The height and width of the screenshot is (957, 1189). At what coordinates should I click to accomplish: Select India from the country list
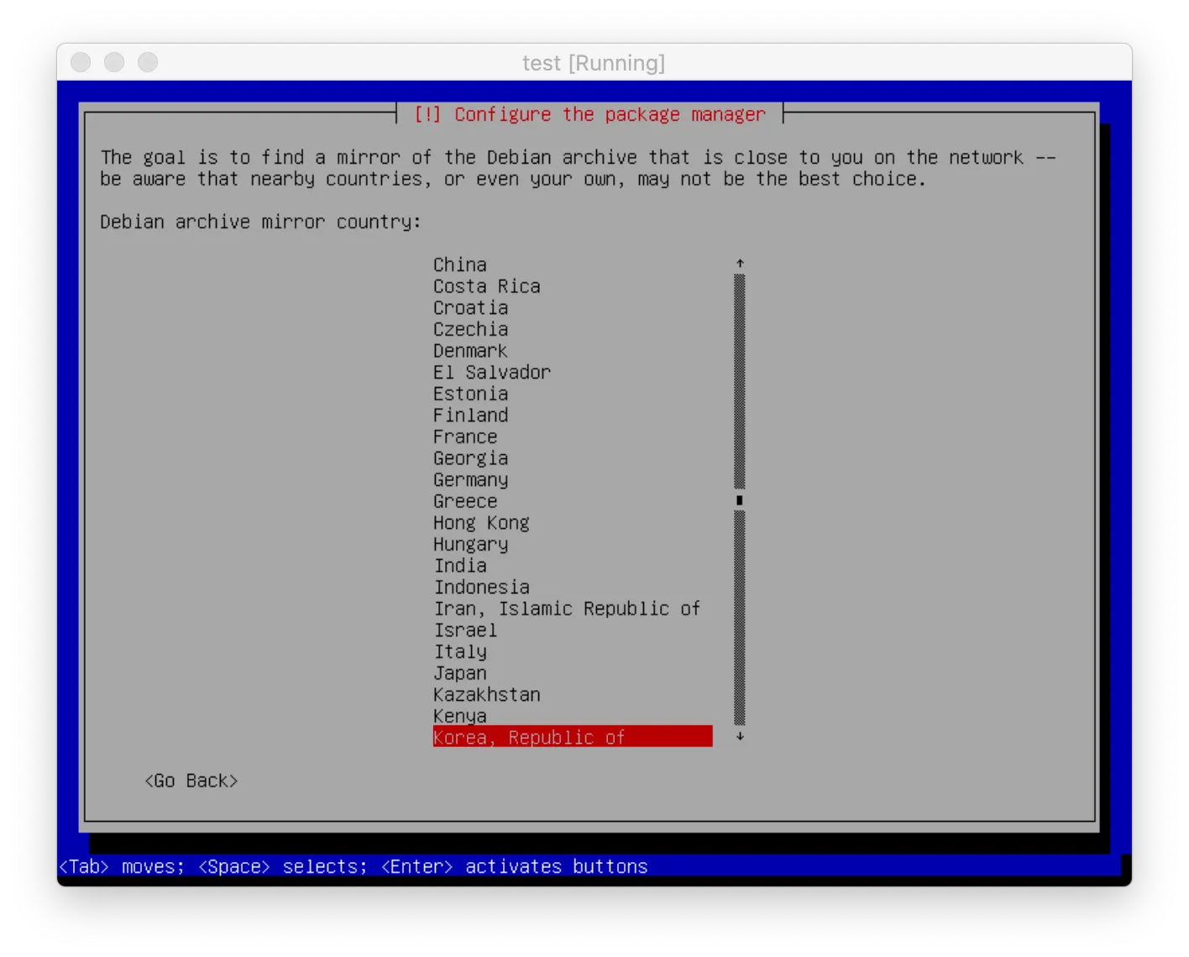tap(460, 566)
